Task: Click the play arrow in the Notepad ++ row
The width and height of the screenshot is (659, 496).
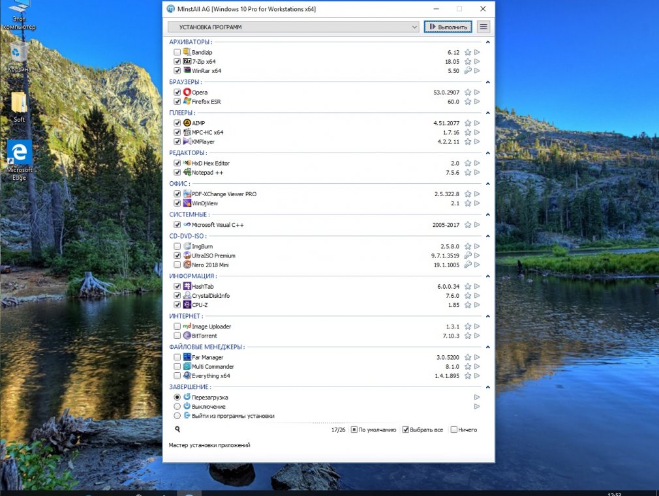Action: (x=477, y=173)
